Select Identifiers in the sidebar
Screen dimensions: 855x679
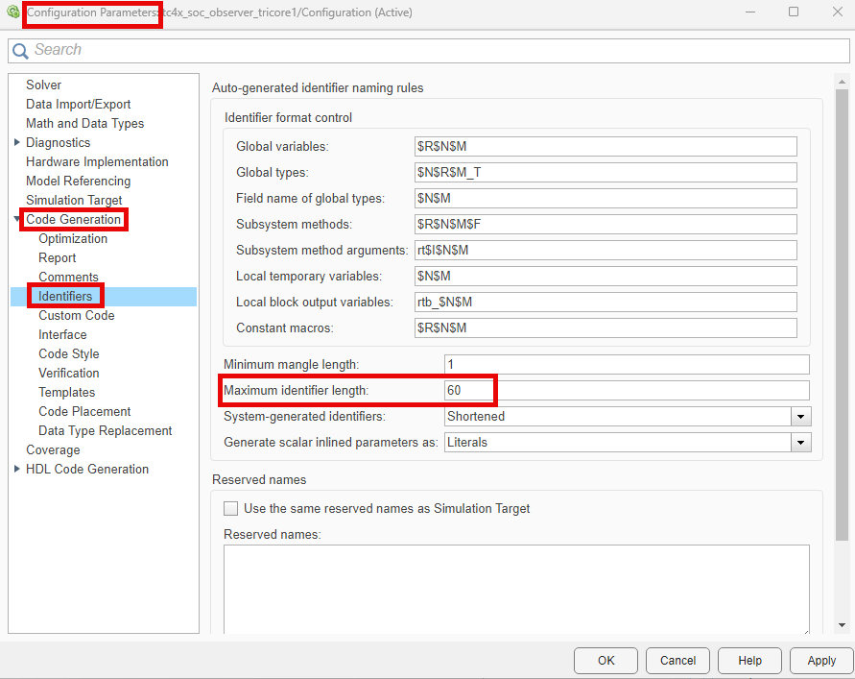pos(64,296)
